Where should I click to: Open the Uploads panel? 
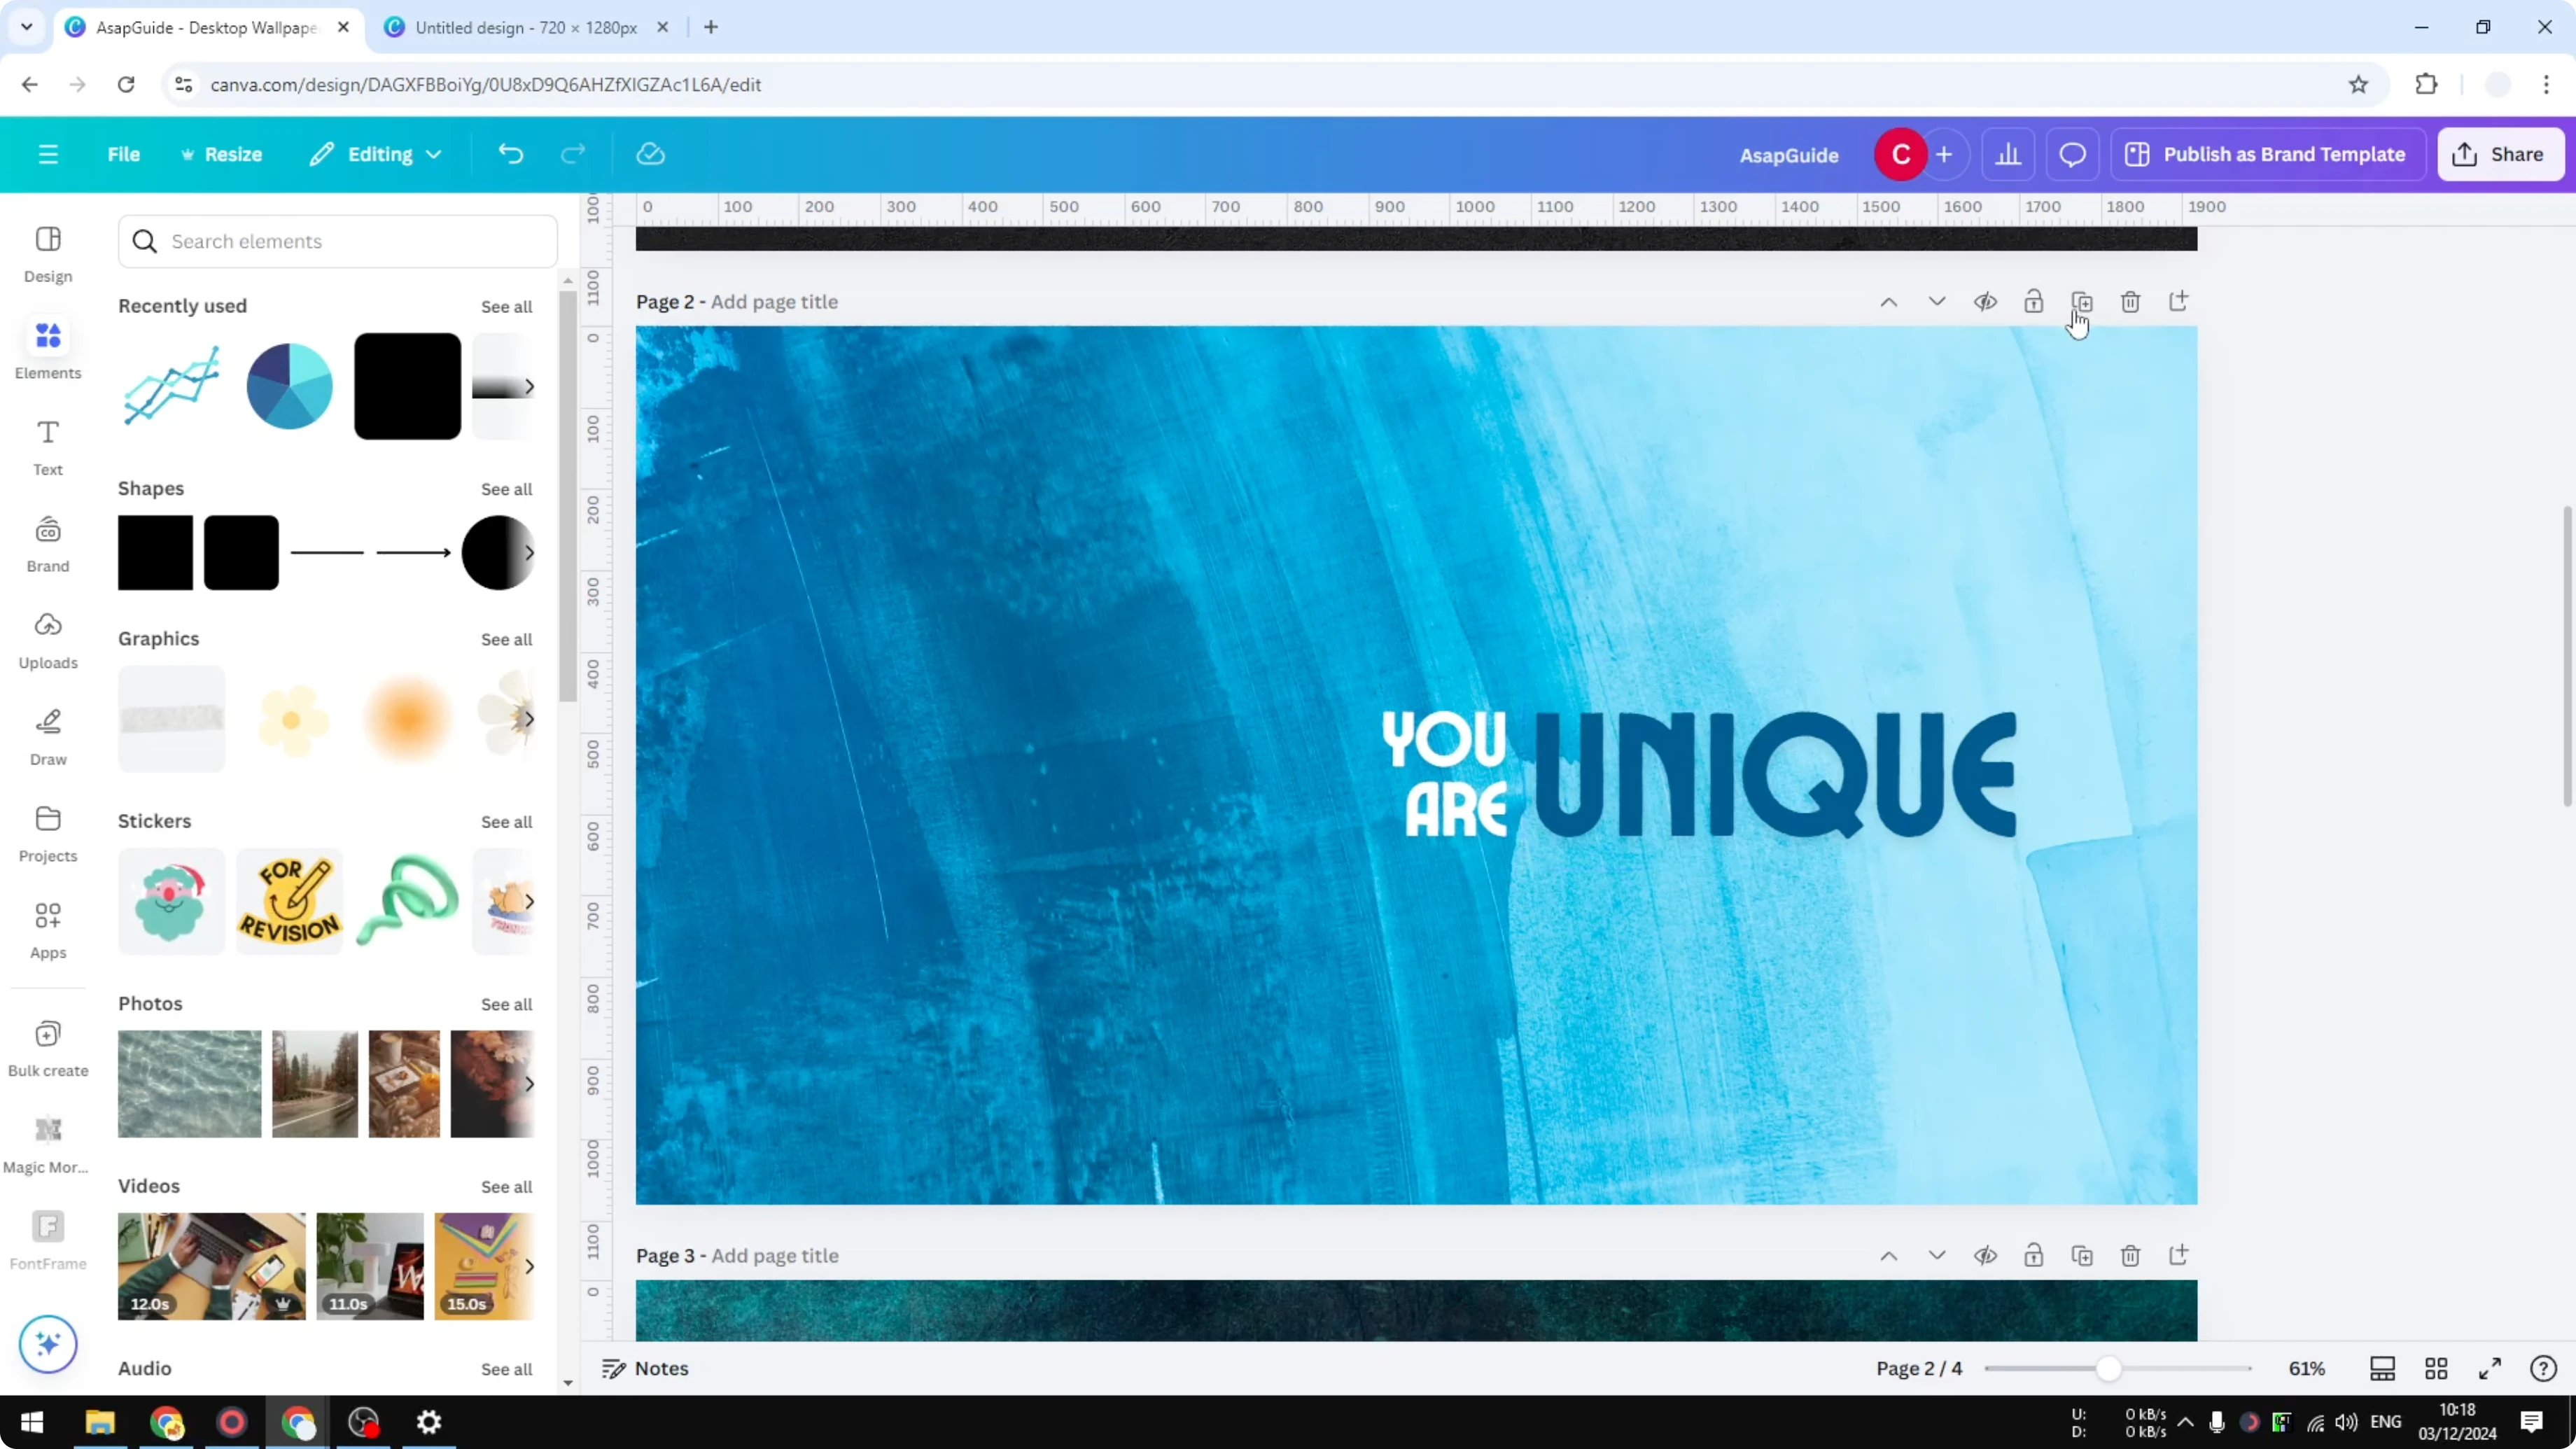47,638
